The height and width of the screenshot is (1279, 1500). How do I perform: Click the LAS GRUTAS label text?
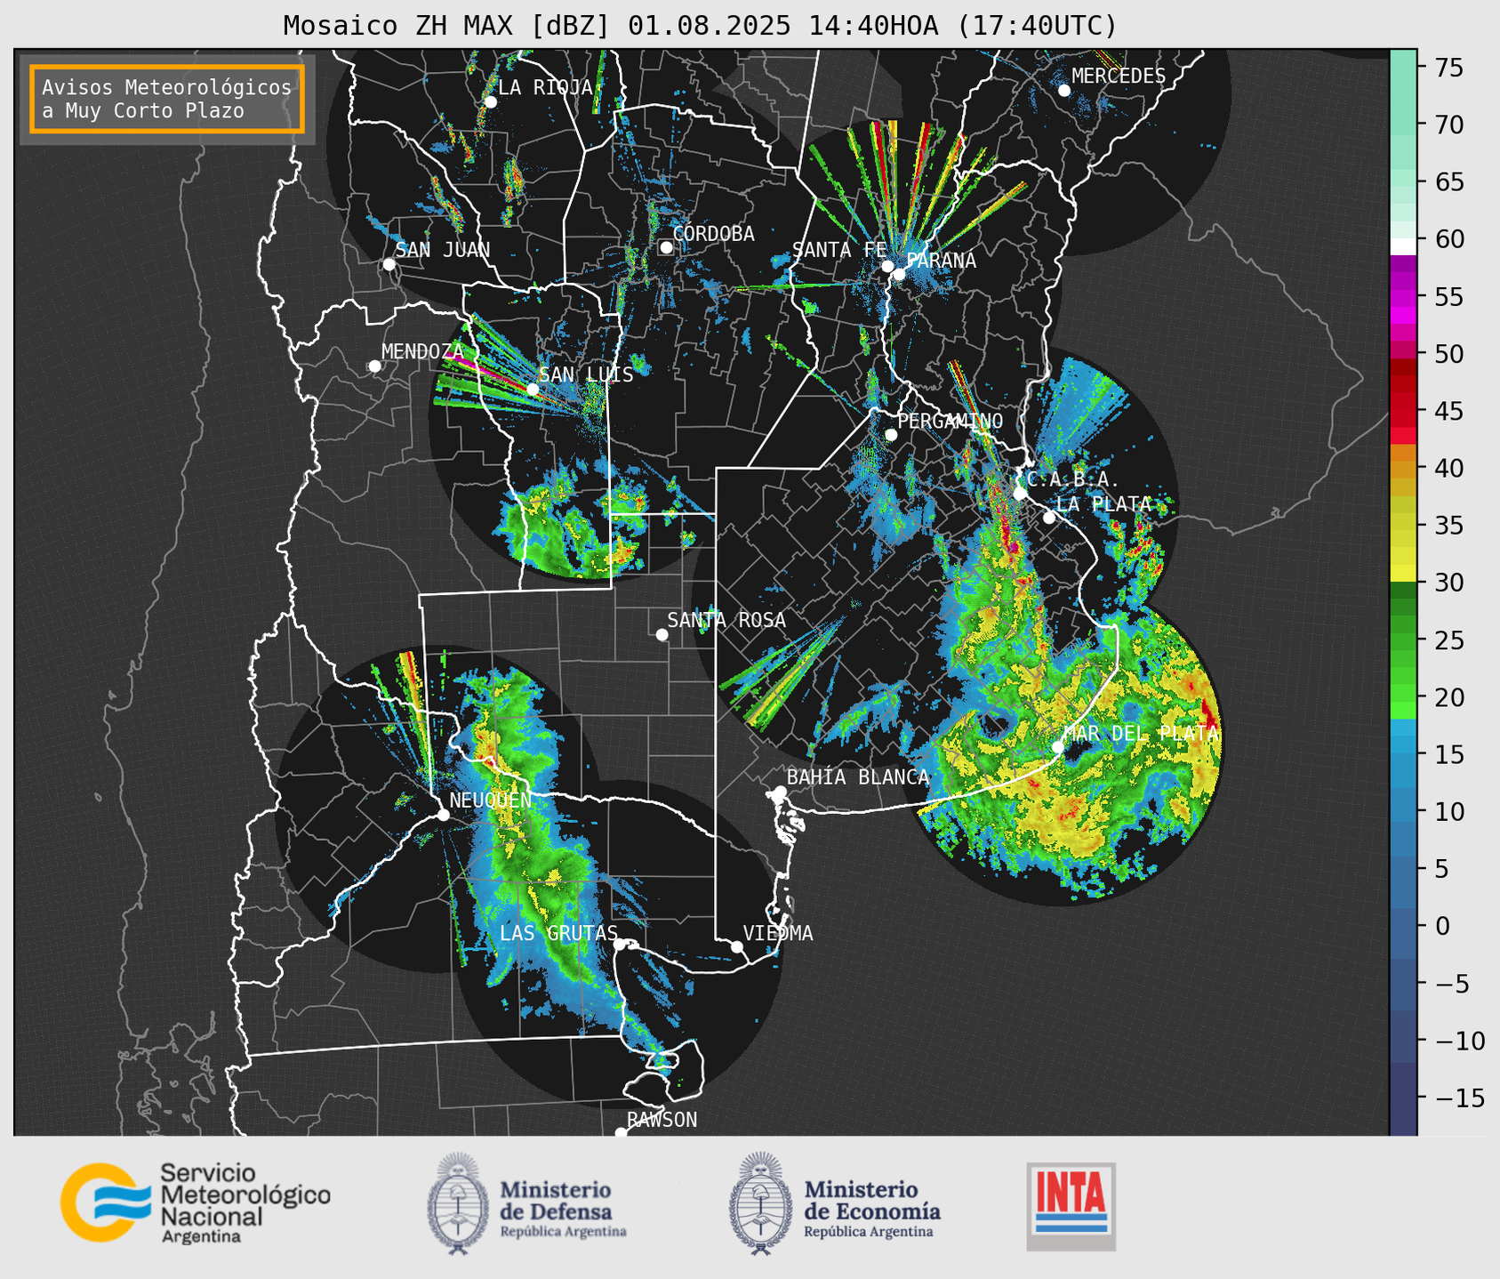point(558,933)
